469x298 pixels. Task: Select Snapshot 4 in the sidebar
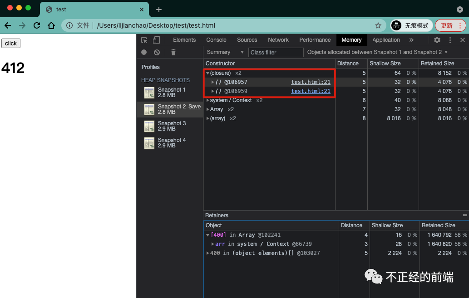click(x=170, y=142)
